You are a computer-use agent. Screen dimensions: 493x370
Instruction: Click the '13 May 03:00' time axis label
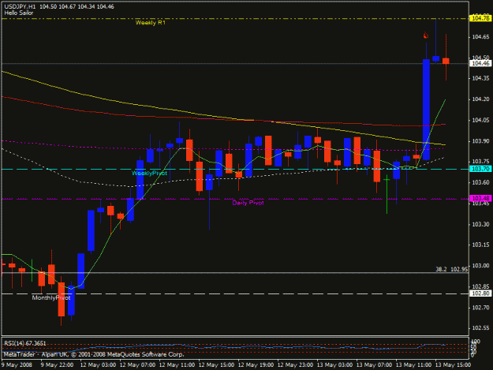[x=334, y=365]
